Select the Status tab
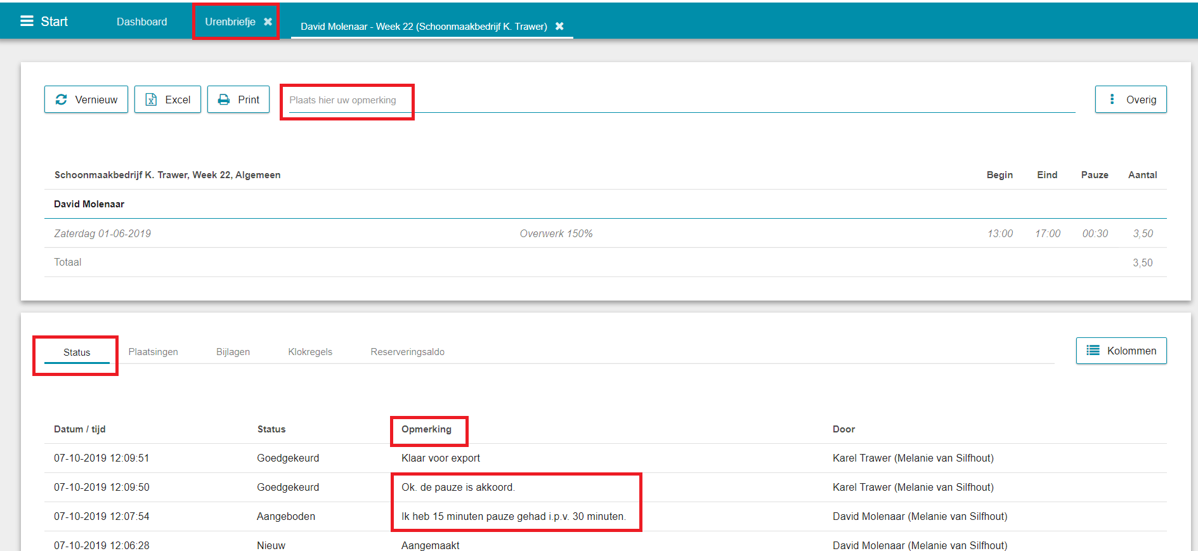 point(77,352)
